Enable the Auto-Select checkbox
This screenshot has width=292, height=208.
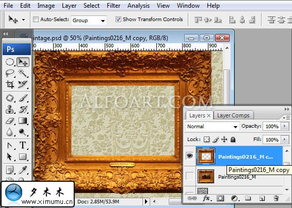point(36,20)
